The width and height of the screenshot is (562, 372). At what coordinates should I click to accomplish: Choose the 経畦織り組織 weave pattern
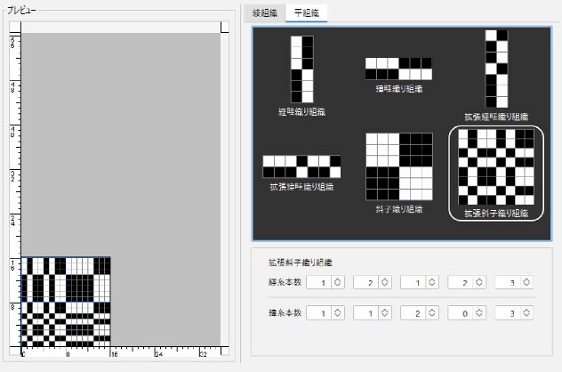[x=301, y=76]
